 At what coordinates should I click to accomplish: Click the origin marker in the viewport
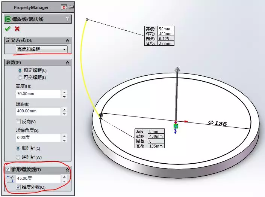point(176,126)
